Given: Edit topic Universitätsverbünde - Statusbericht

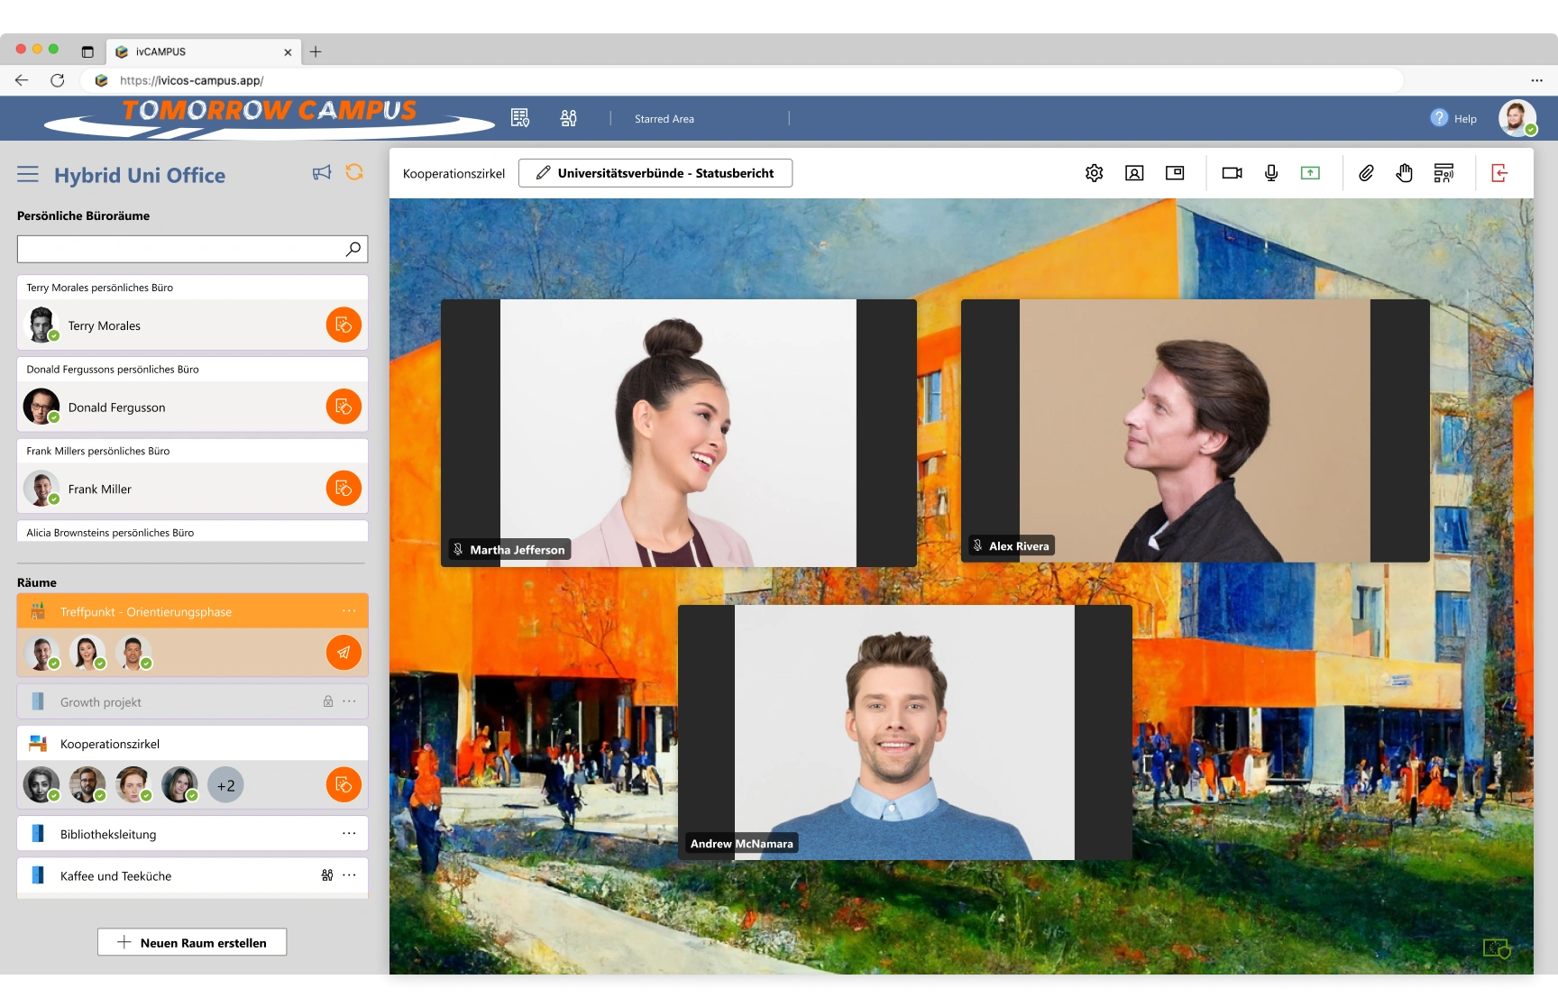Looking at the screenshot, I should [x=655, y=173].
